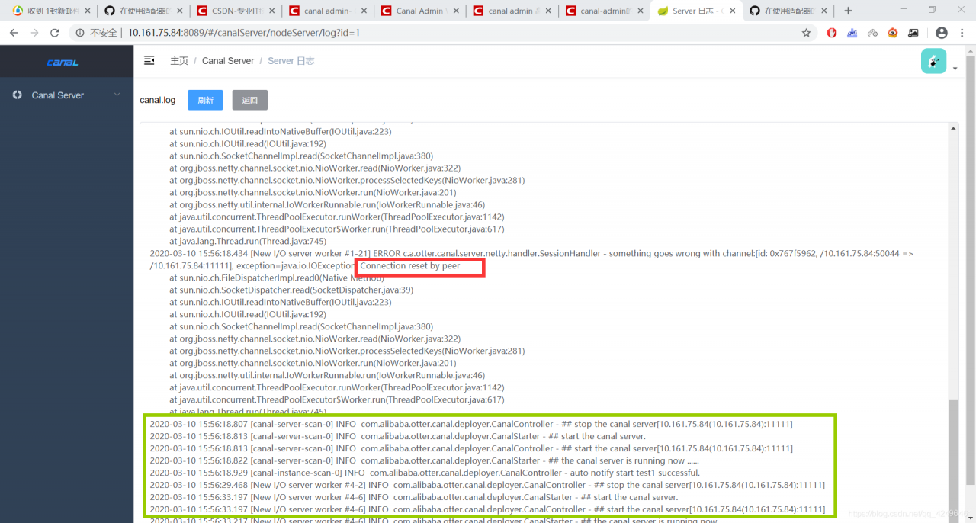Screen dimensions: 976x523
Task: Switch to the CSDN-专业IT tab
Action: point(237,11)
